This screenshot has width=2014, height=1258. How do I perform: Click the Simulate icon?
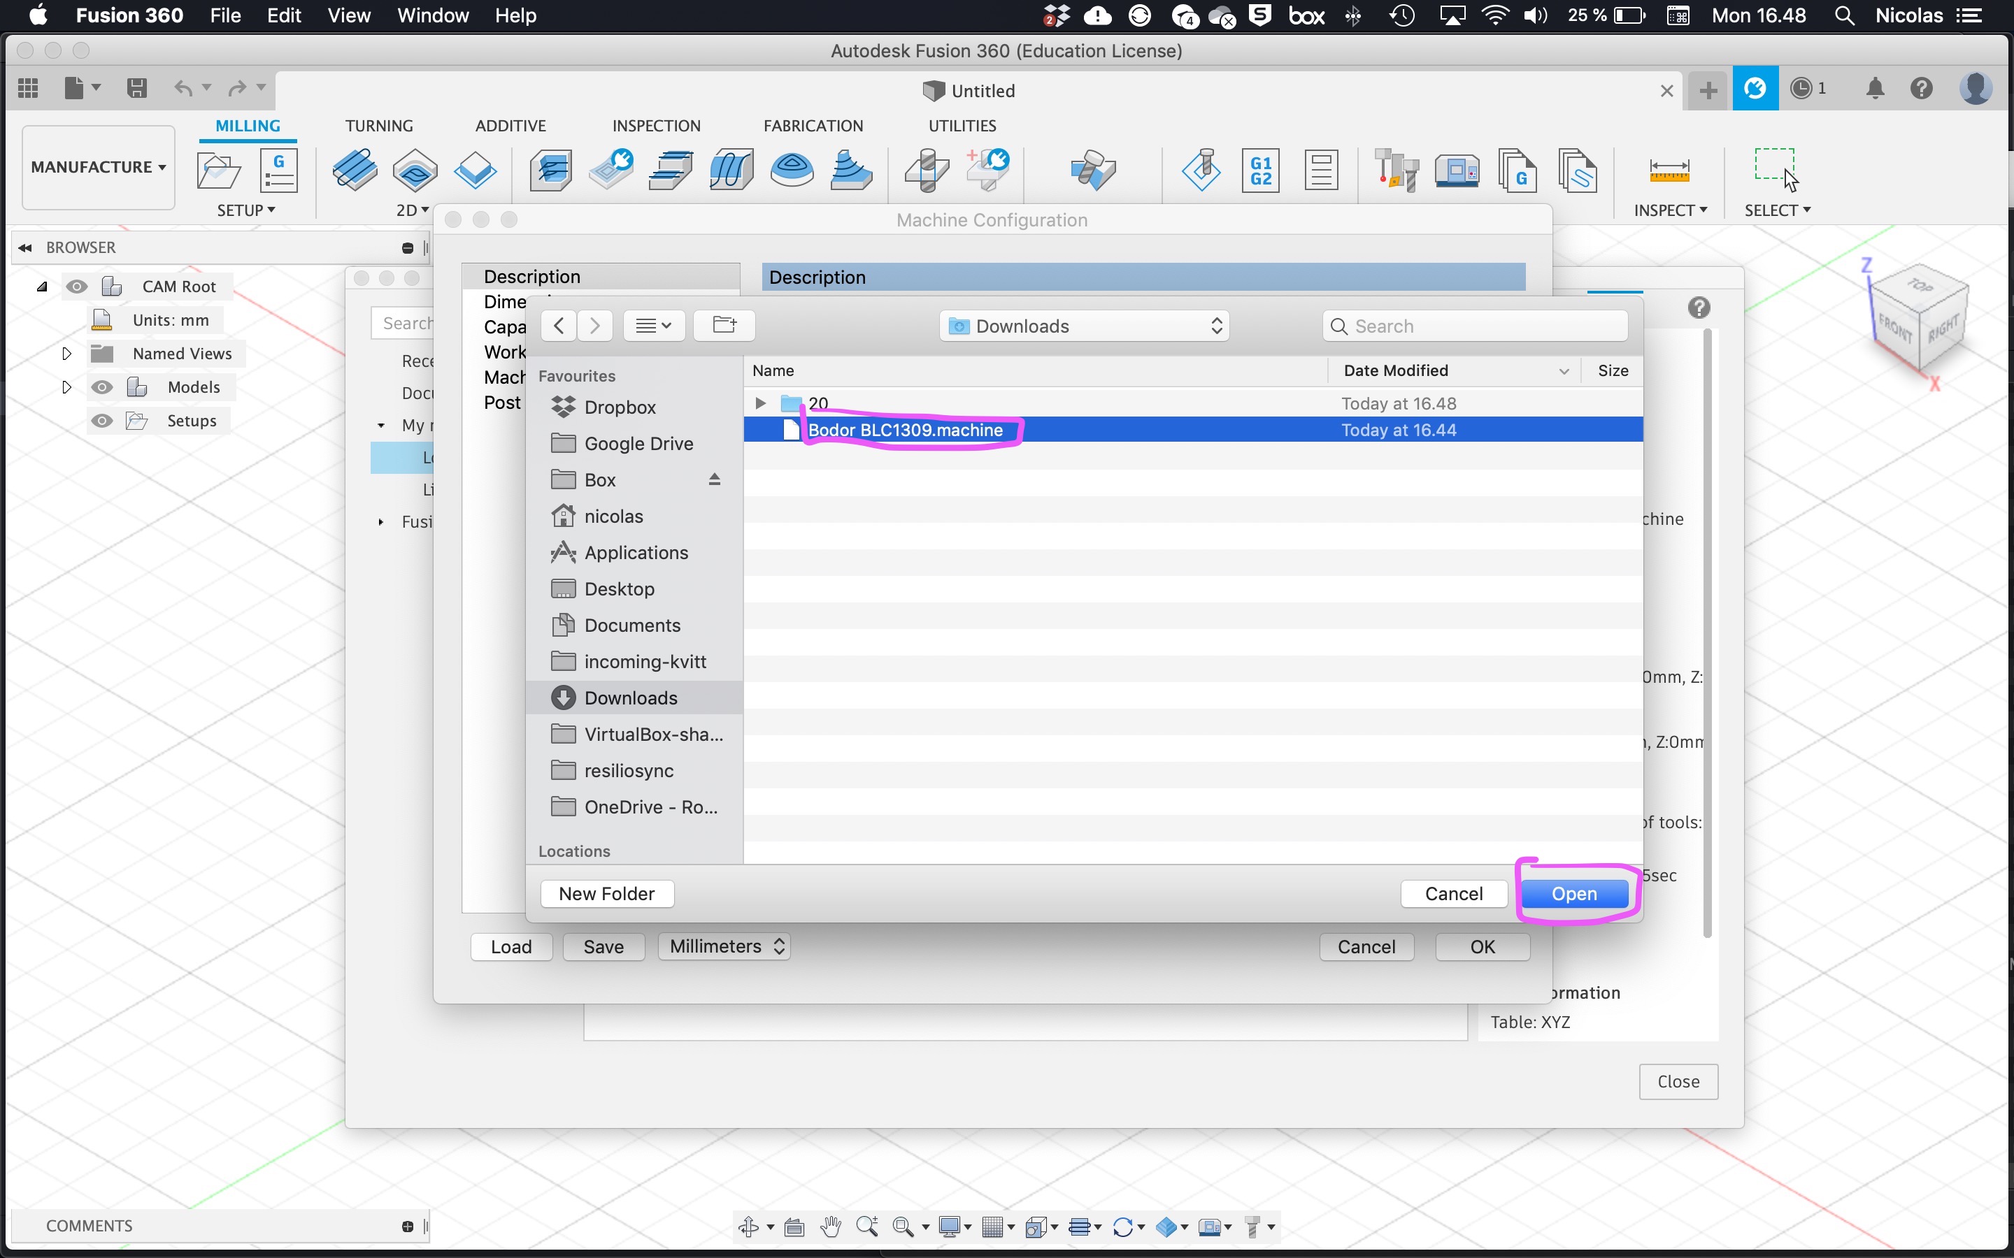(x=1201, y=171)
